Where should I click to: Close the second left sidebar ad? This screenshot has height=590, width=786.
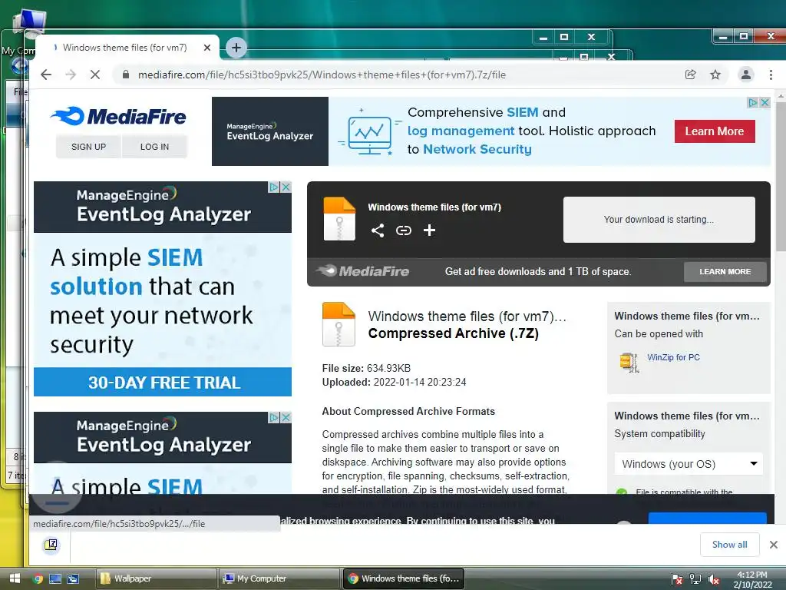pyautogui.click(x=286, y=417)
